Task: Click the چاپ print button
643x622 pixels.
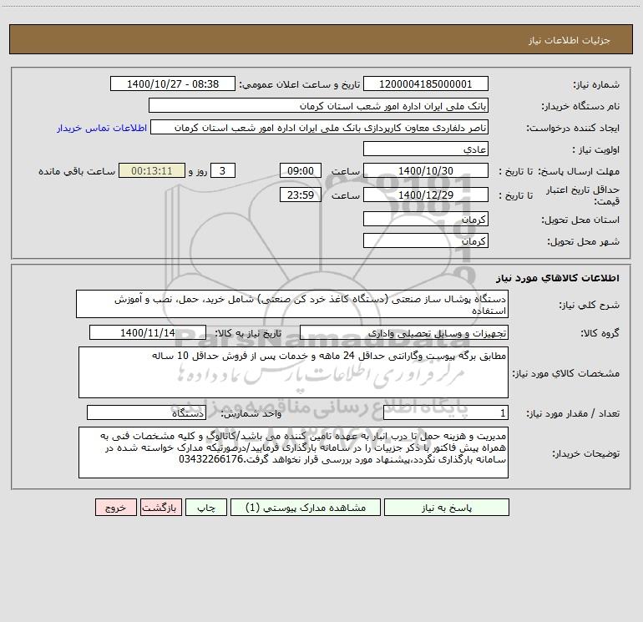Action: (x=206, y=507)
